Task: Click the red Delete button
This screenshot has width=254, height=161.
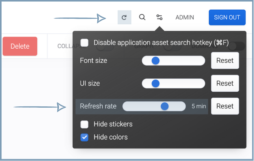Action: click(x=20, y=46)
